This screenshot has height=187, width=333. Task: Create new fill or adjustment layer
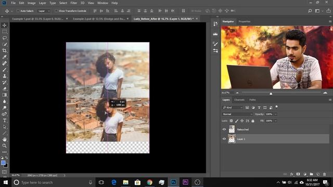[x=305, y=174]
